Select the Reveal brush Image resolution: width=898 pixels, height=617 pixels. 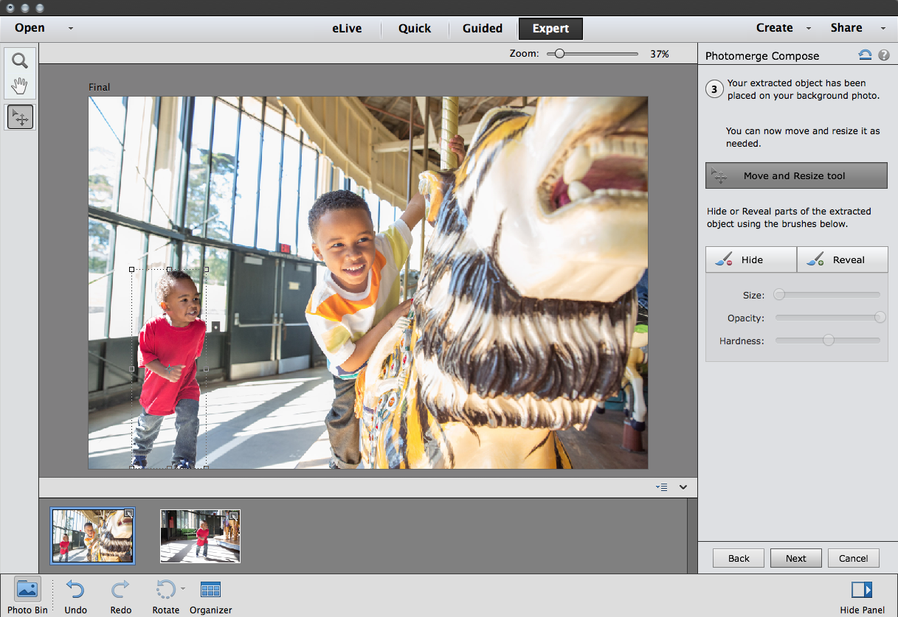(842, 259)
